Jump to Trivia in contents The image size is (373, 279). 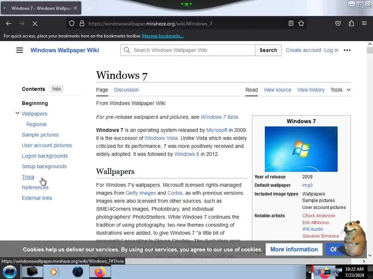pos(28,177)
